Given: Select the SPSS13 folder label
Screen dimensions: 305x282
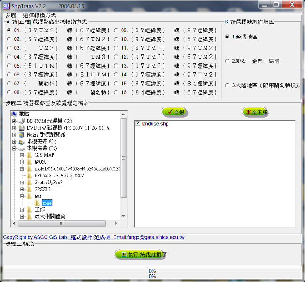Looking at the screenshot, I should pyautogui.click(x=42, y=189).
